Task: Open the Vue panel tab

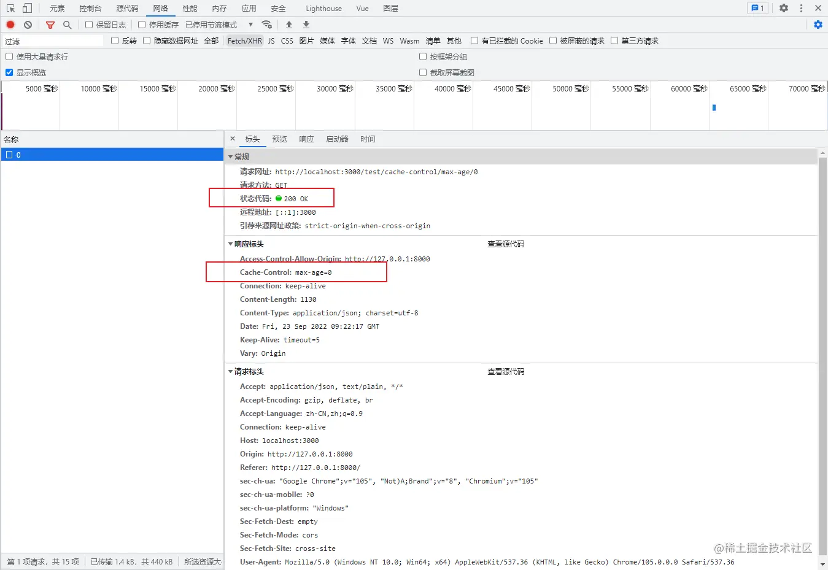Action: [x=363, y=8]
